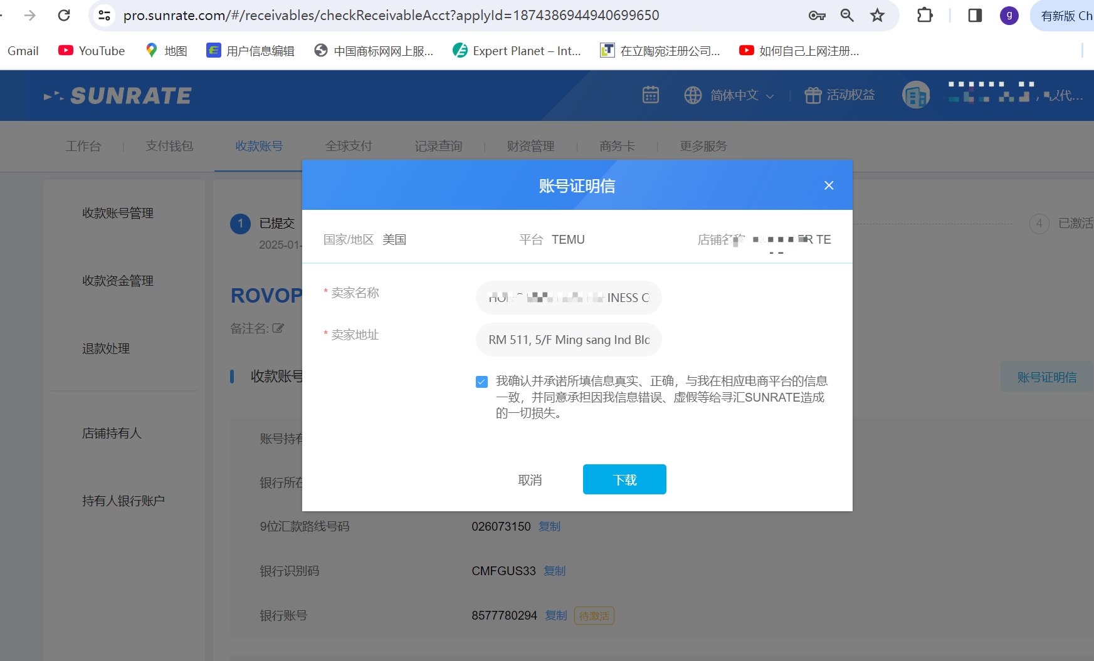Edit the 备注名 pencil icon
This screenshot has height=661, width=1094.
[x=278, y=328]
